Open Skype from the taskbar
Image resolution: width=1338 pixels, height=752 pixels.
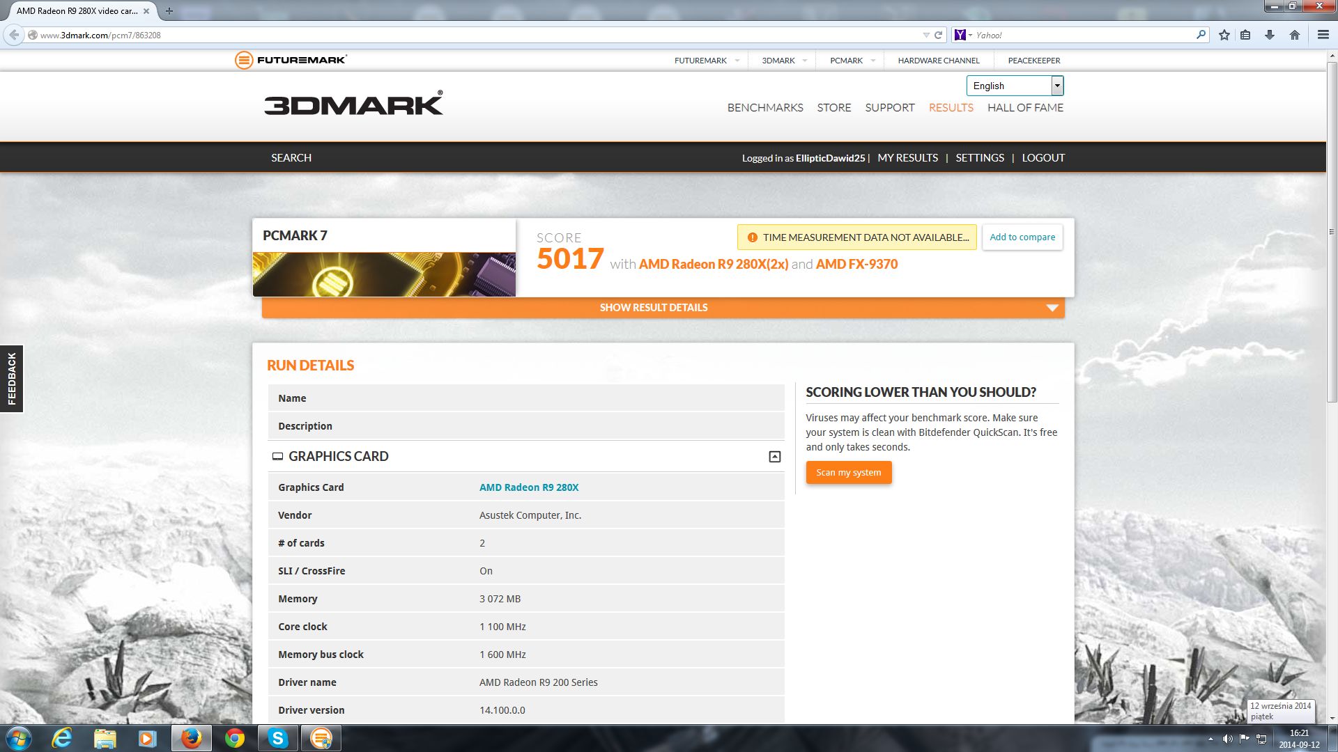[x=278, y=738]
